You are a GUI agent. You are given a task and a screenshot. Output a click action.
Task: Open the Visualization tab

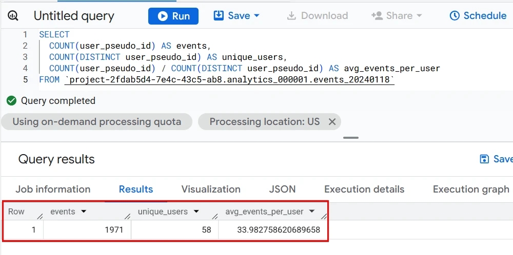click(211, 189)
